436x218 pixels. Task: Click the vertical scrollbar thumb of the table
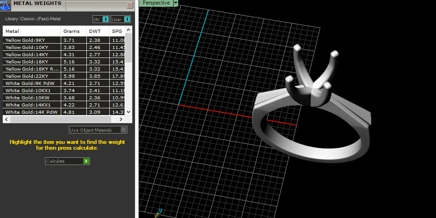[x=129, y=48]
